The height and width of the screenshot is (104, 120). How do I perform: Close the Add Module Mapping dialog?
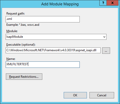[112, 3]
